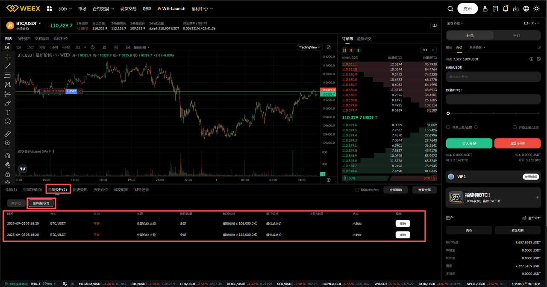
Task: Click the green 买入开多 button
Action: [x=469, y=144]
